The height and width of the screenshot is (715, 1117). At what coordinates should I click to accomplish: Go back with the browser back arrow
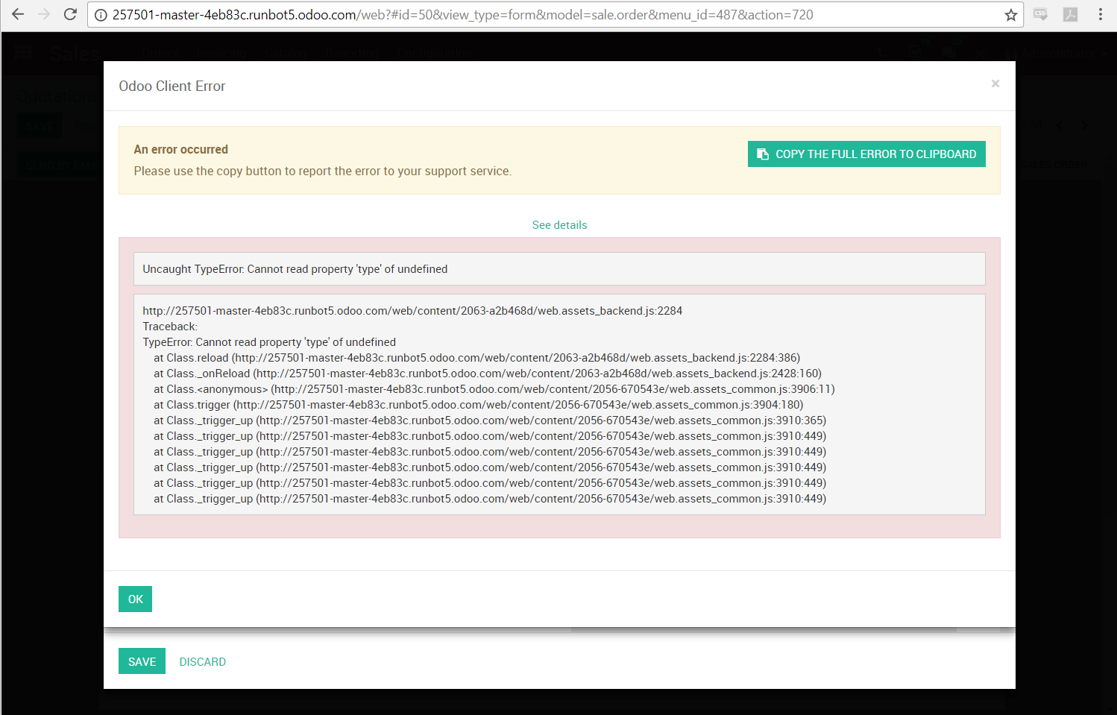pyautogui.click(x=18, y=14)
